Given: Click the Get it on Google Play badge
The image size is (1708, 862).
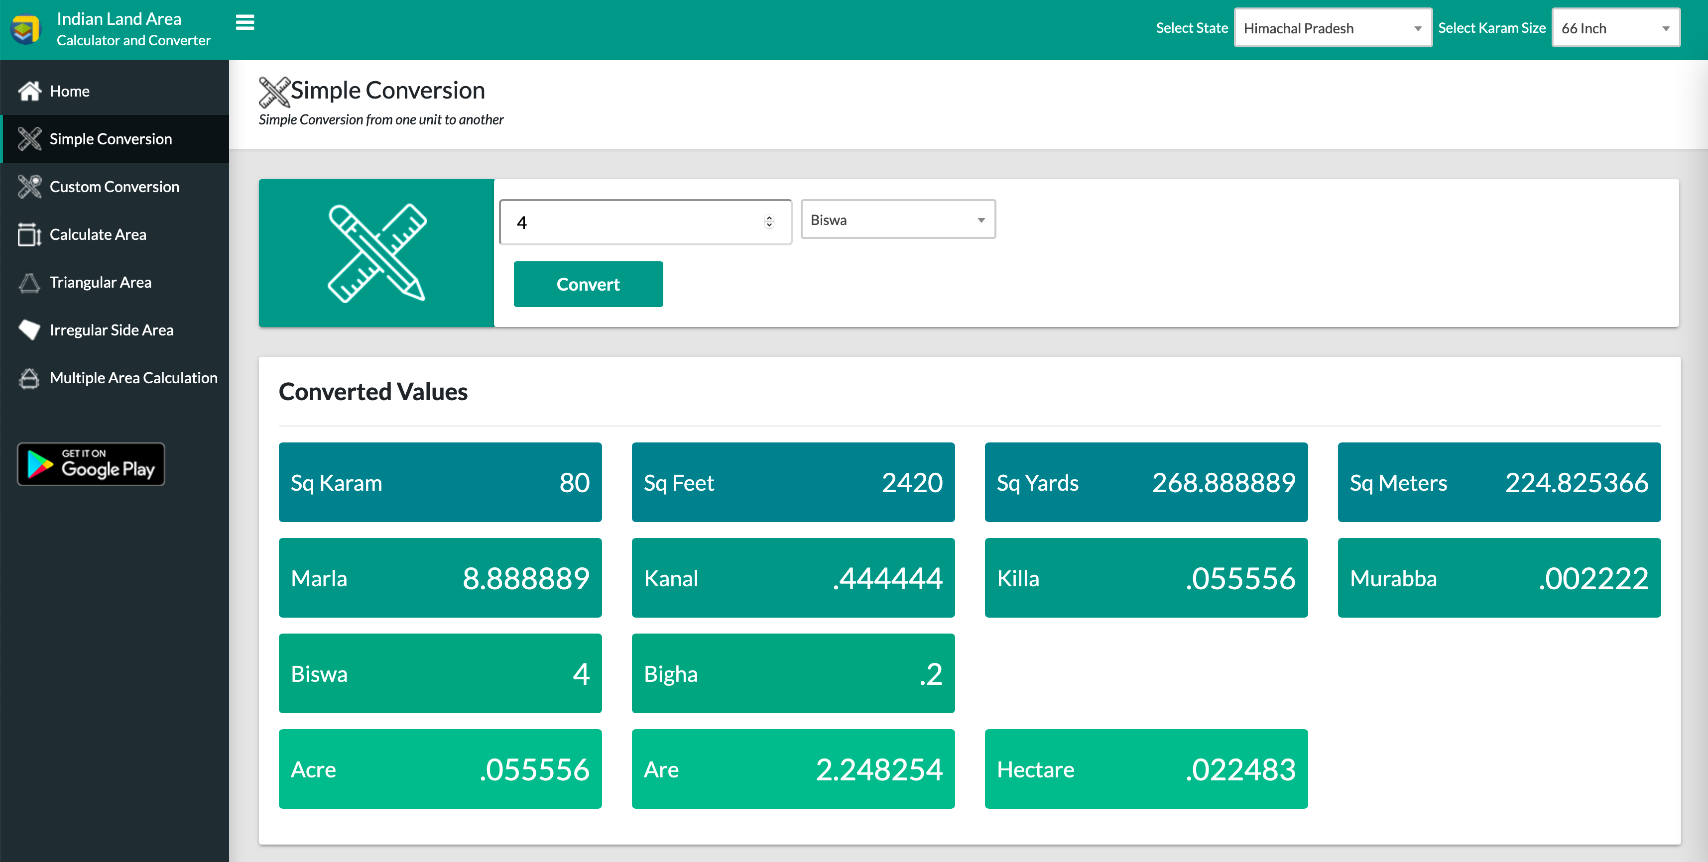Looking at the screenshot, I should 91,464.
